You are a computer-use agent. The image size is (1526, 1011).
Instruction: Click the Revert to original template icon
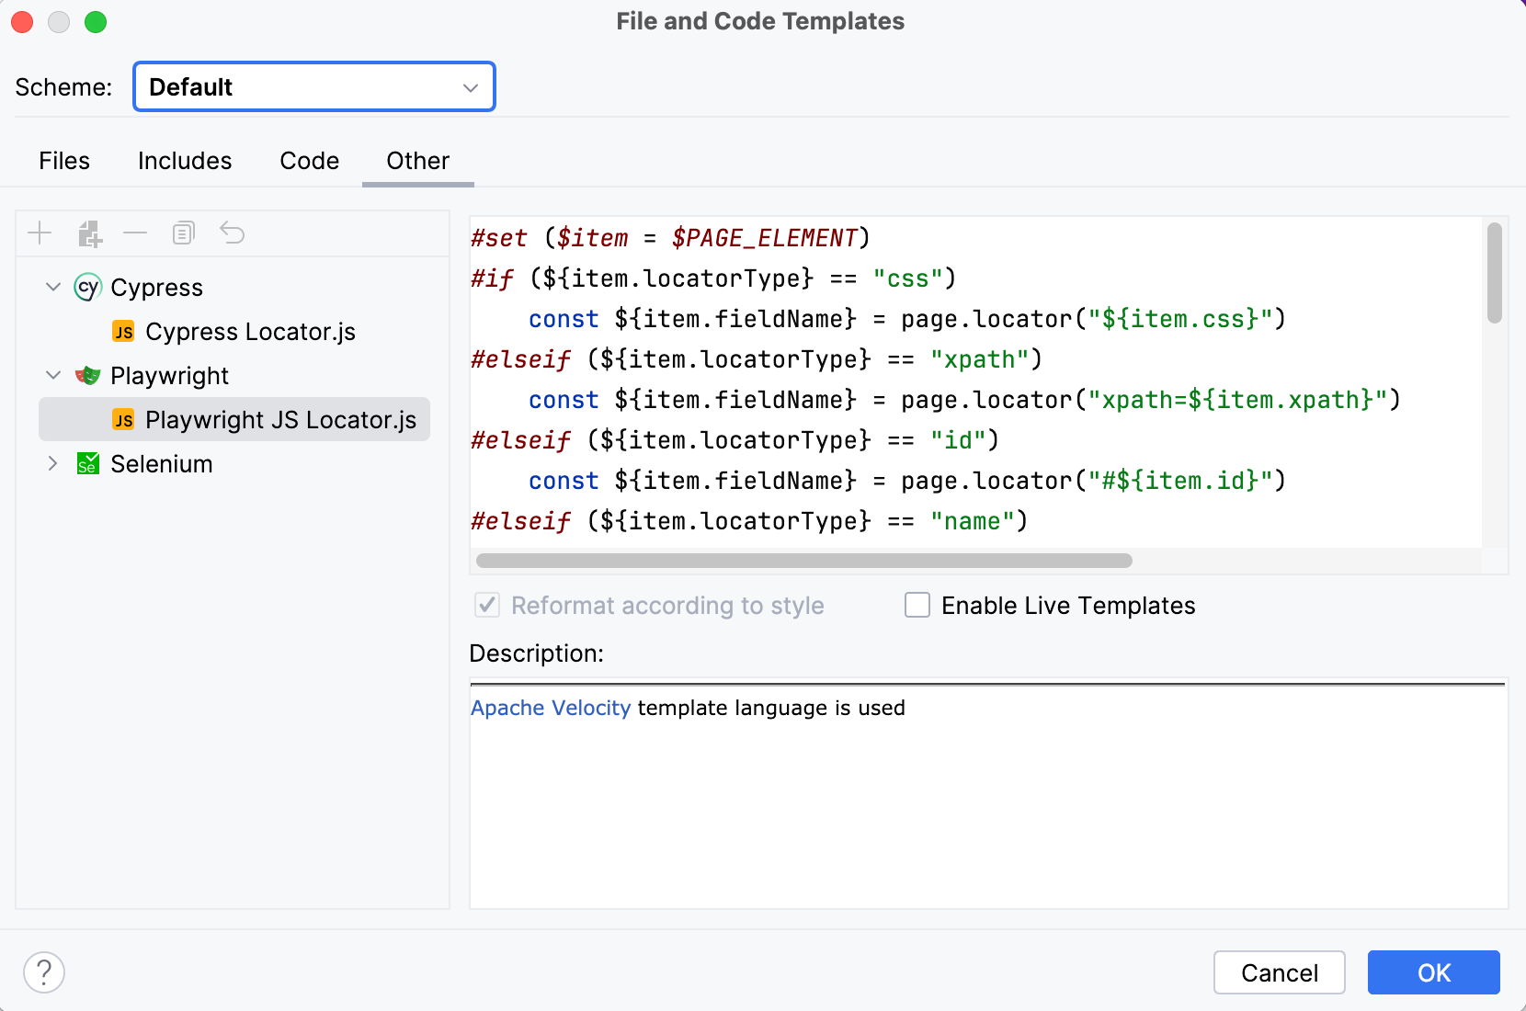[x=233, y=233]
